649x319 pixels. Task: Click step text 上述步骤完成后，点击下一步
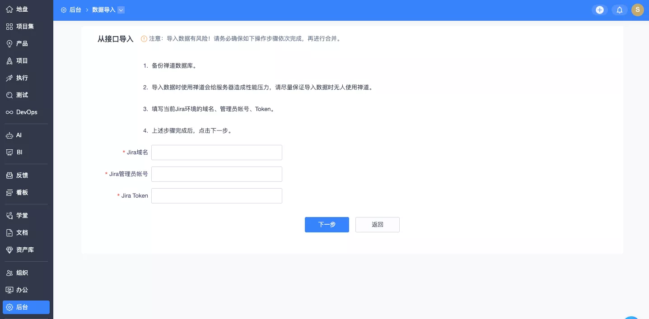tap(192, 131)
